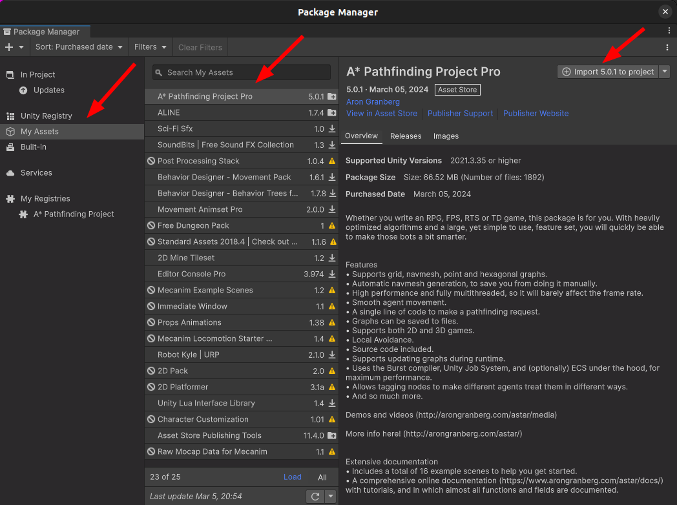This screenshot has height=505, width=677.
Task: Click the refresh icon at list bottom
Action: (315, 496)
